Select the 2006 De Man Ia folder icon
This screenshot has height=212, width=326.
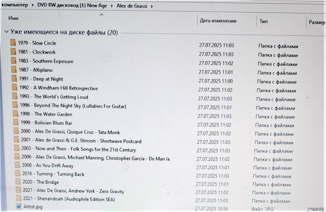17,156
